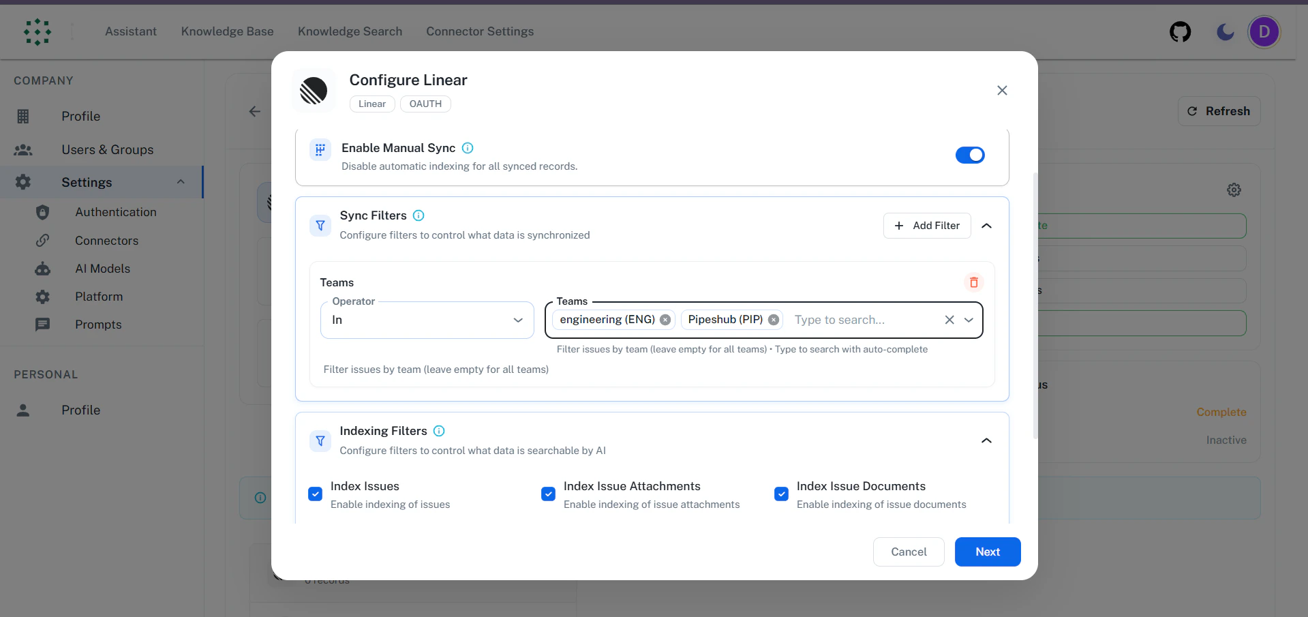Show info about Indexing Filters

[x=439, y=431]
